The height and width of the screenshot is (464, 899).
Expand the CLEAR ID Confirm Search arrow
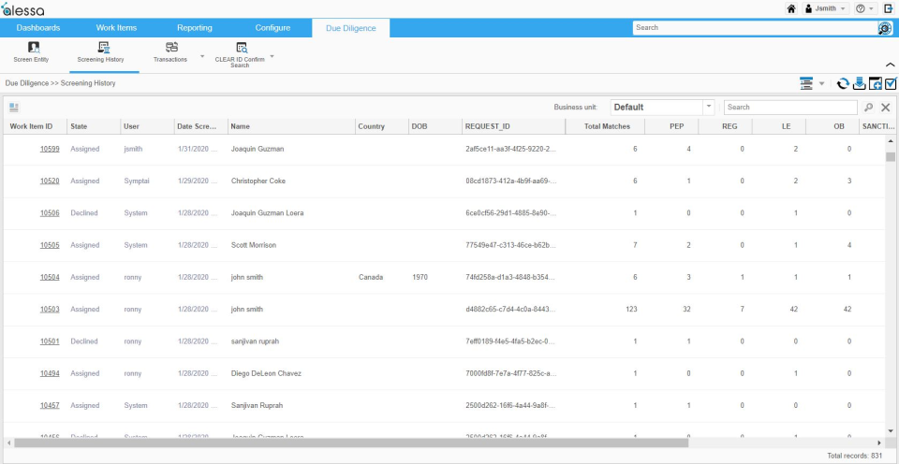pyautogui.click(x=273, y=56)
